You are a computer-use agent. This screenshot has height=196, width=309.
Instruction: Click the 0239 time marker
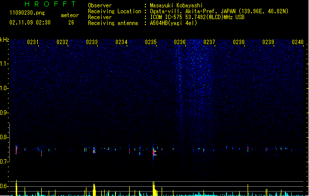tap(268, 42)
